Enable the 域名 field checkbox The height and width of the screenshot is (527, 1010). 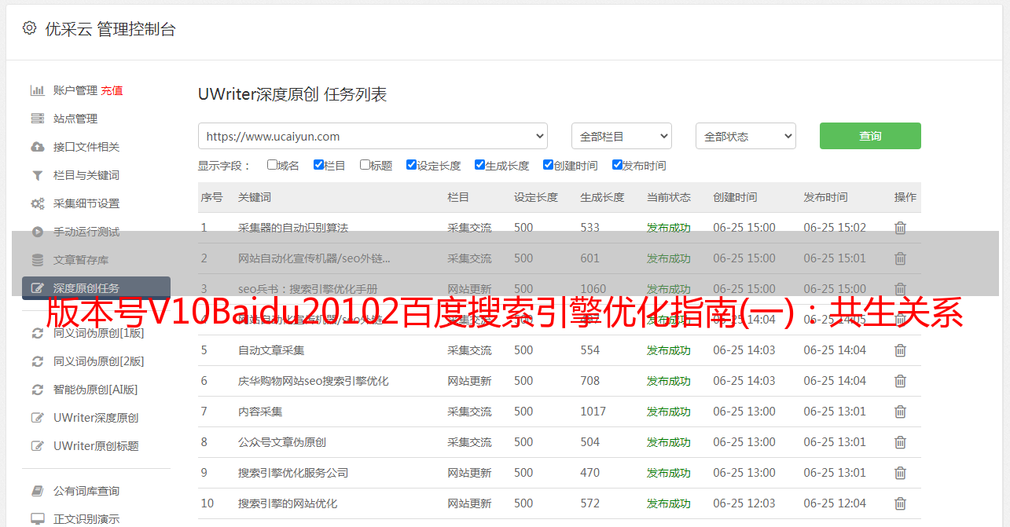(x=272, y=165)
